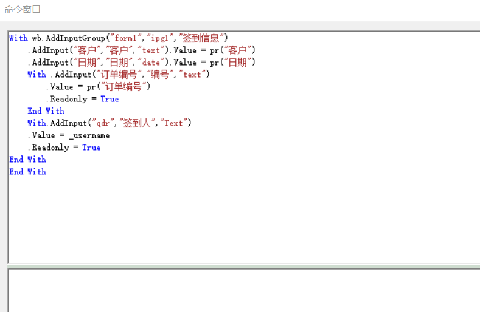Click the indented End With statement

tap(46, 111)
